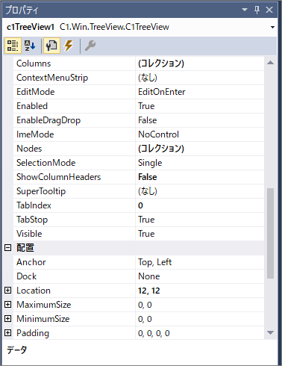The image size is (282, 366).
Task: Select the EnableDragDrop property name
Action: (48, 120)
